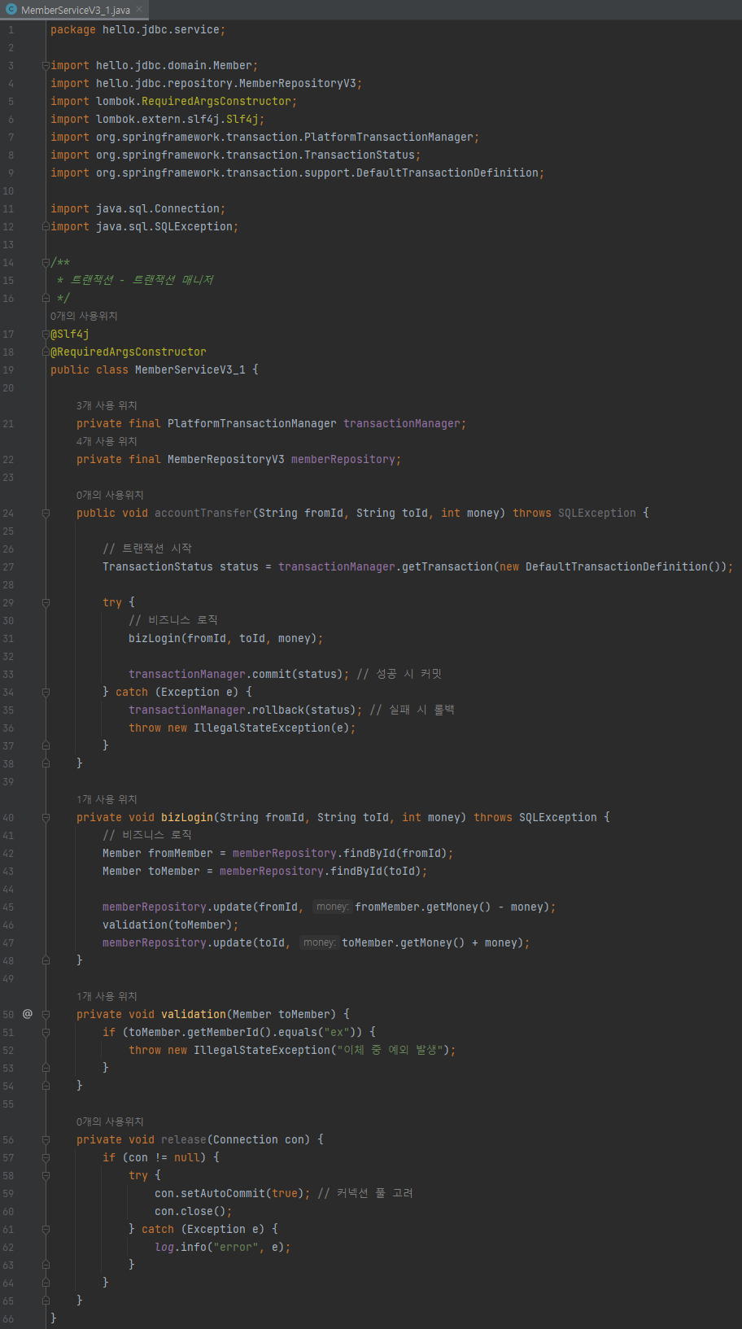This screenshot has height=1329, width=742.
Task: Click DefaultTransactionDefinition() on line 27
Action: pos(622,566)
